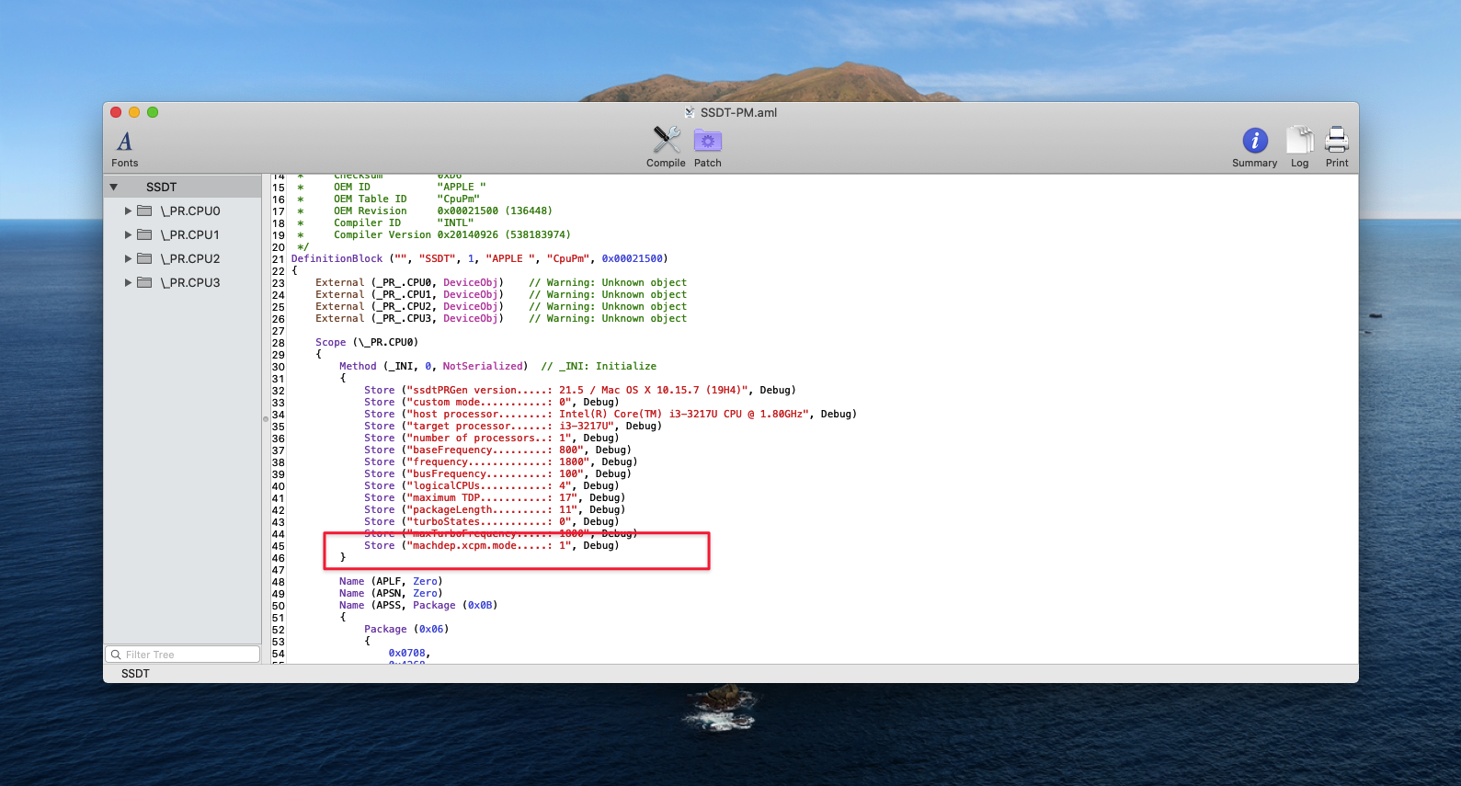Open the Fonts tool
The height and width of the screenshot is (786, 1461).
(x=124, y=148)
